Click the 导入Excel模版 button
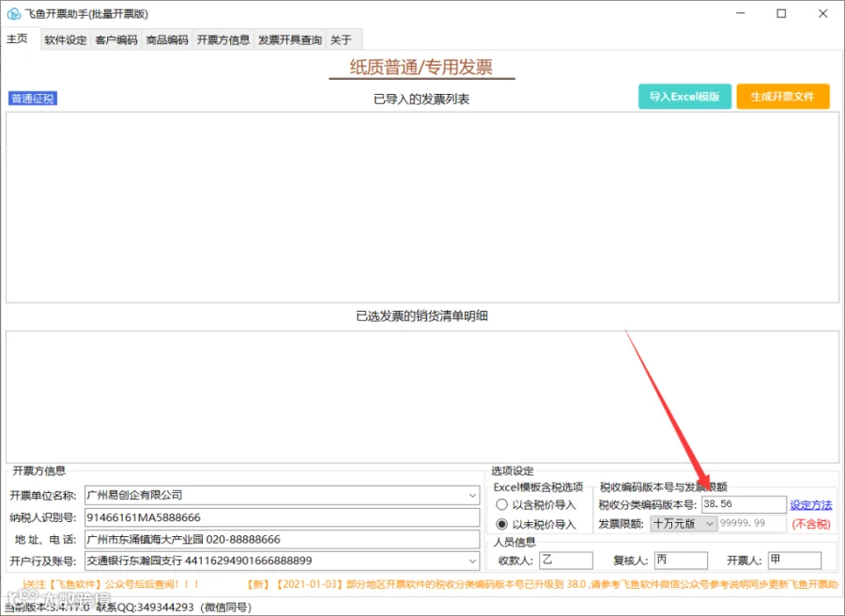 tap(685, 97)
